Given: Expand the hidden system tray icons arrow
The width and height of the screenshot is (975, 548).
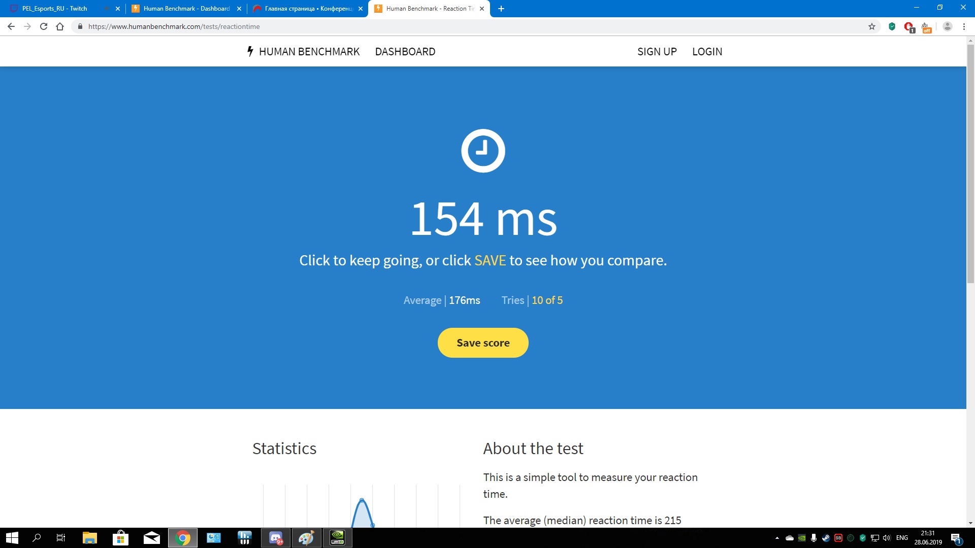Looking at the screenshot, I should pos(777,538).
